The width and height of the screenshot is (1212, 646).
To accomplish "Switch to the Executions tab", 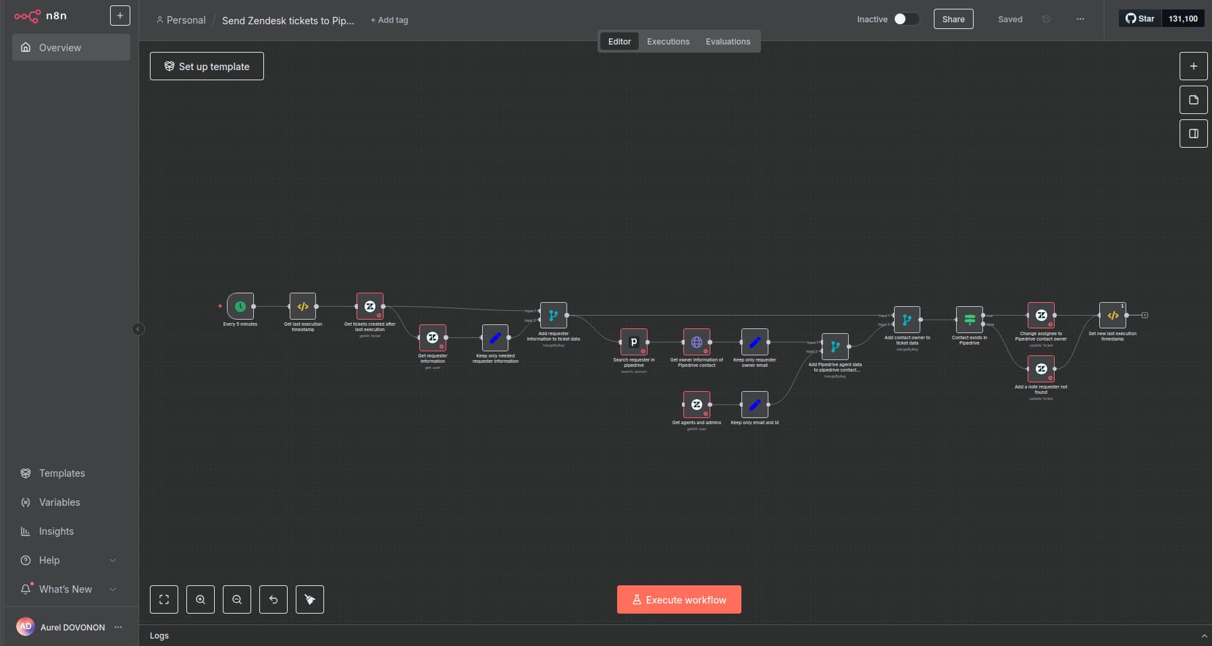I will coord(668,41).
